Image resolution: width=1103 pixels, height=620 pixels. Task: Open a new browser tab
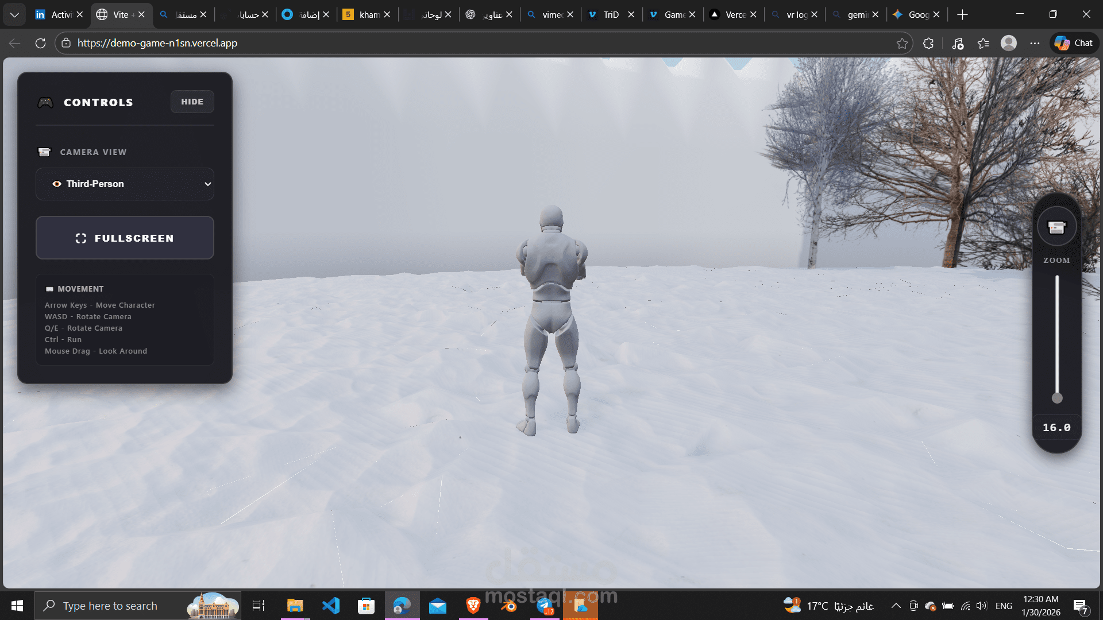(x=963, y=14)
